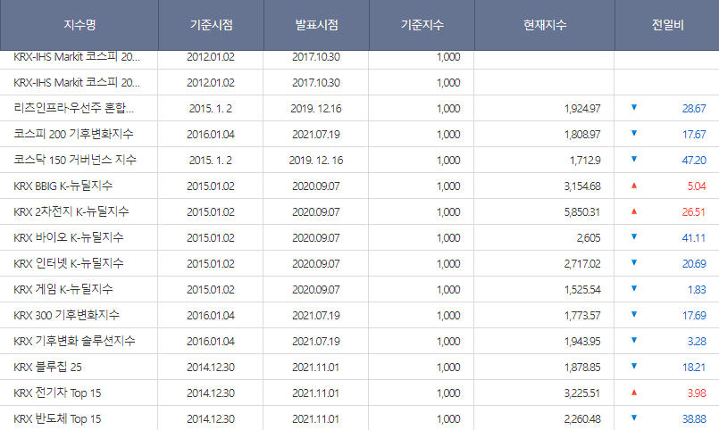
Task: Click the change value 47.20
Action: point(694,161)
